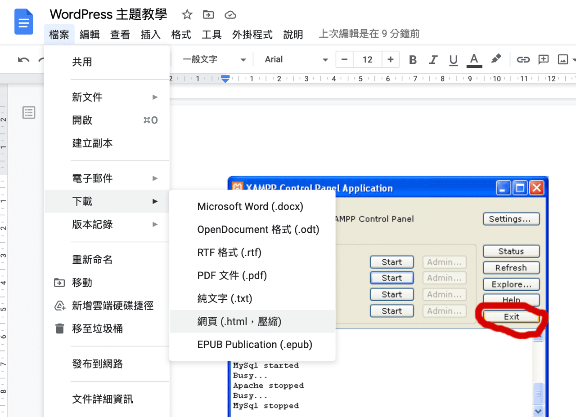This screenshot has height=417, width=576.
Task: Show the document outline icon
Action: [x=29, y=113]
